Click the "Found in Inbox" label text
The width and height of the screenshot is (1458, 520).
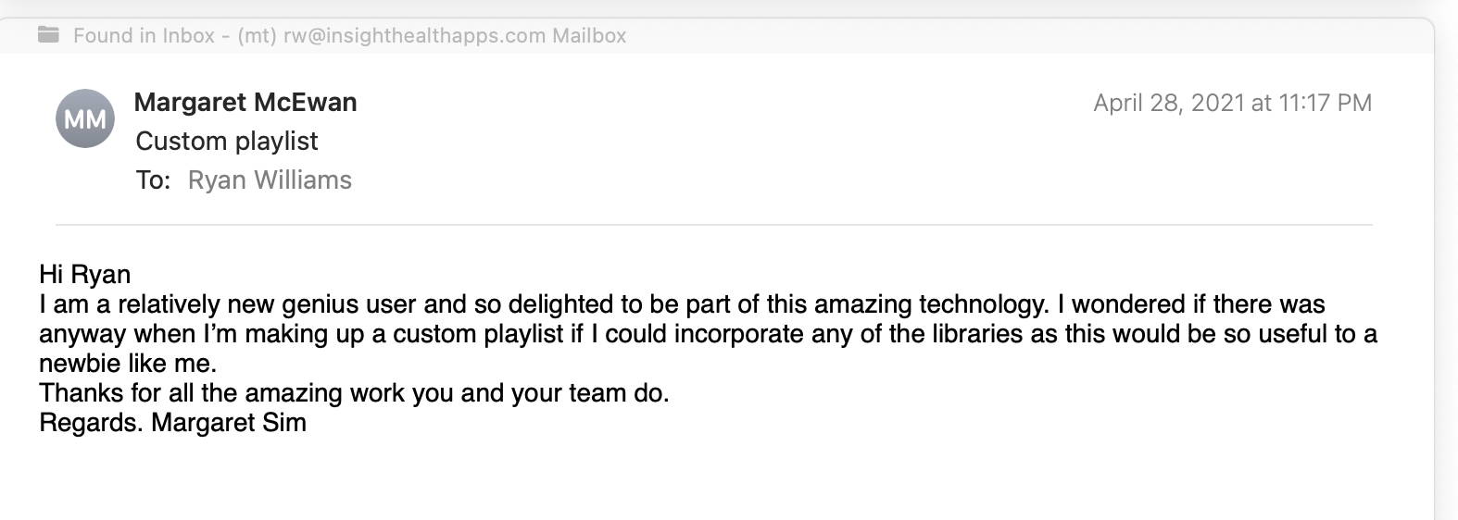pos(144,35)
